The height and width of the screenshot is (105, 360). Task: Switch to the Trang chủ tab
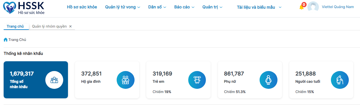click(15, 26)
